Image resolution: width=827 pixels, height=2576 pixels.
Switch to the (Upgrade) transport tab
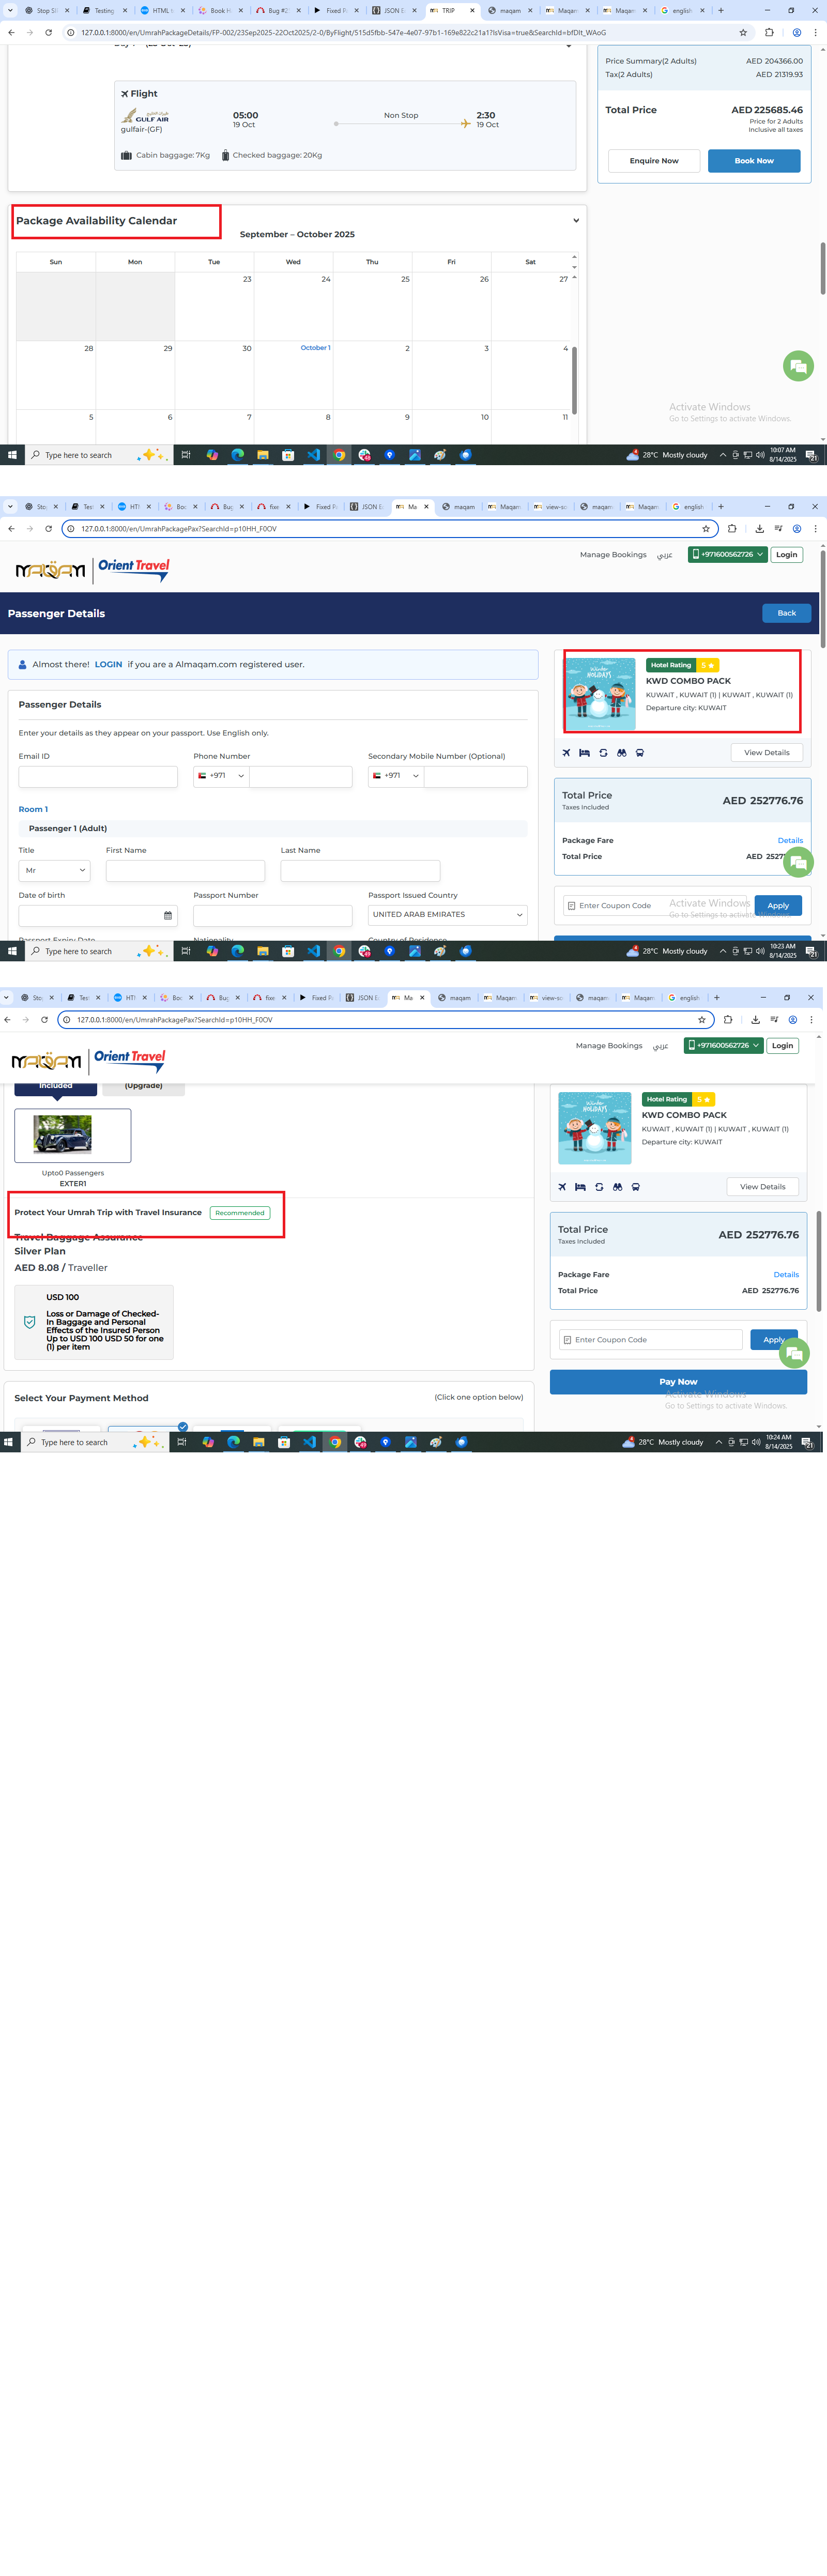[143, 1086]
